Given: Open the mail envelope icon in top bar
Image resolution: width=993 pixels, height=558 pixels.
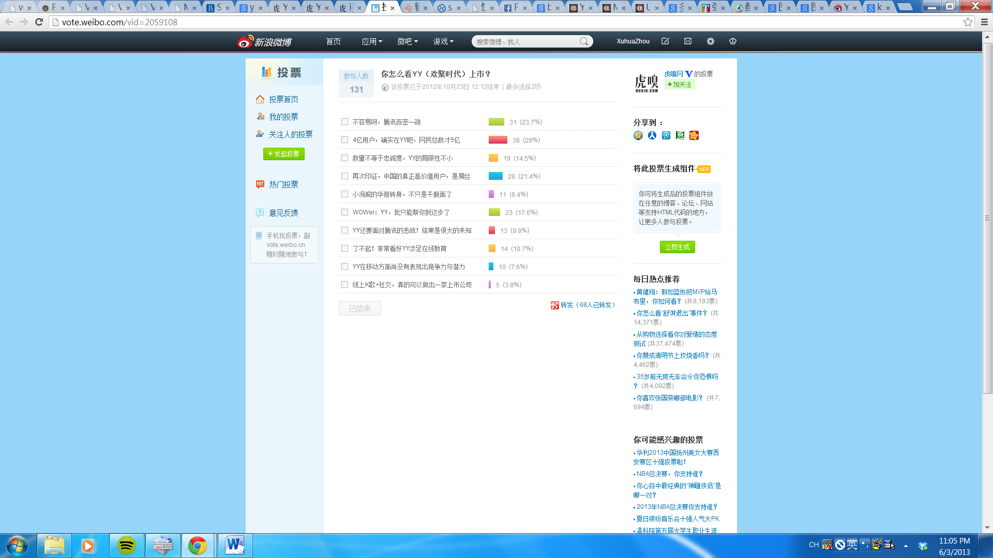Looking at the screenshot, I should pos(687,41).
